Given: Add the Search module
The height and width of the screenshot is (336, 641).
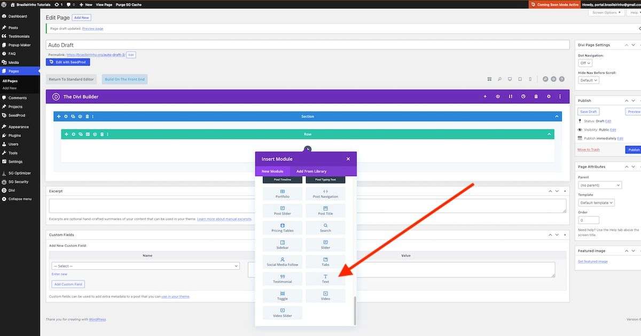Looking at the screenshot, I should tap(325, 227).
